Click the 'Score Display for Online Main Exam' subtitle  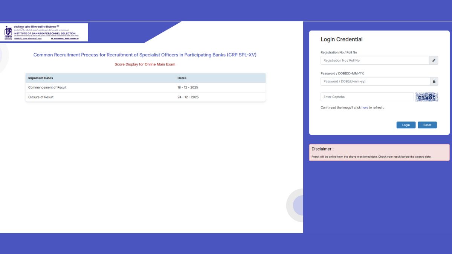click(145, 64)
